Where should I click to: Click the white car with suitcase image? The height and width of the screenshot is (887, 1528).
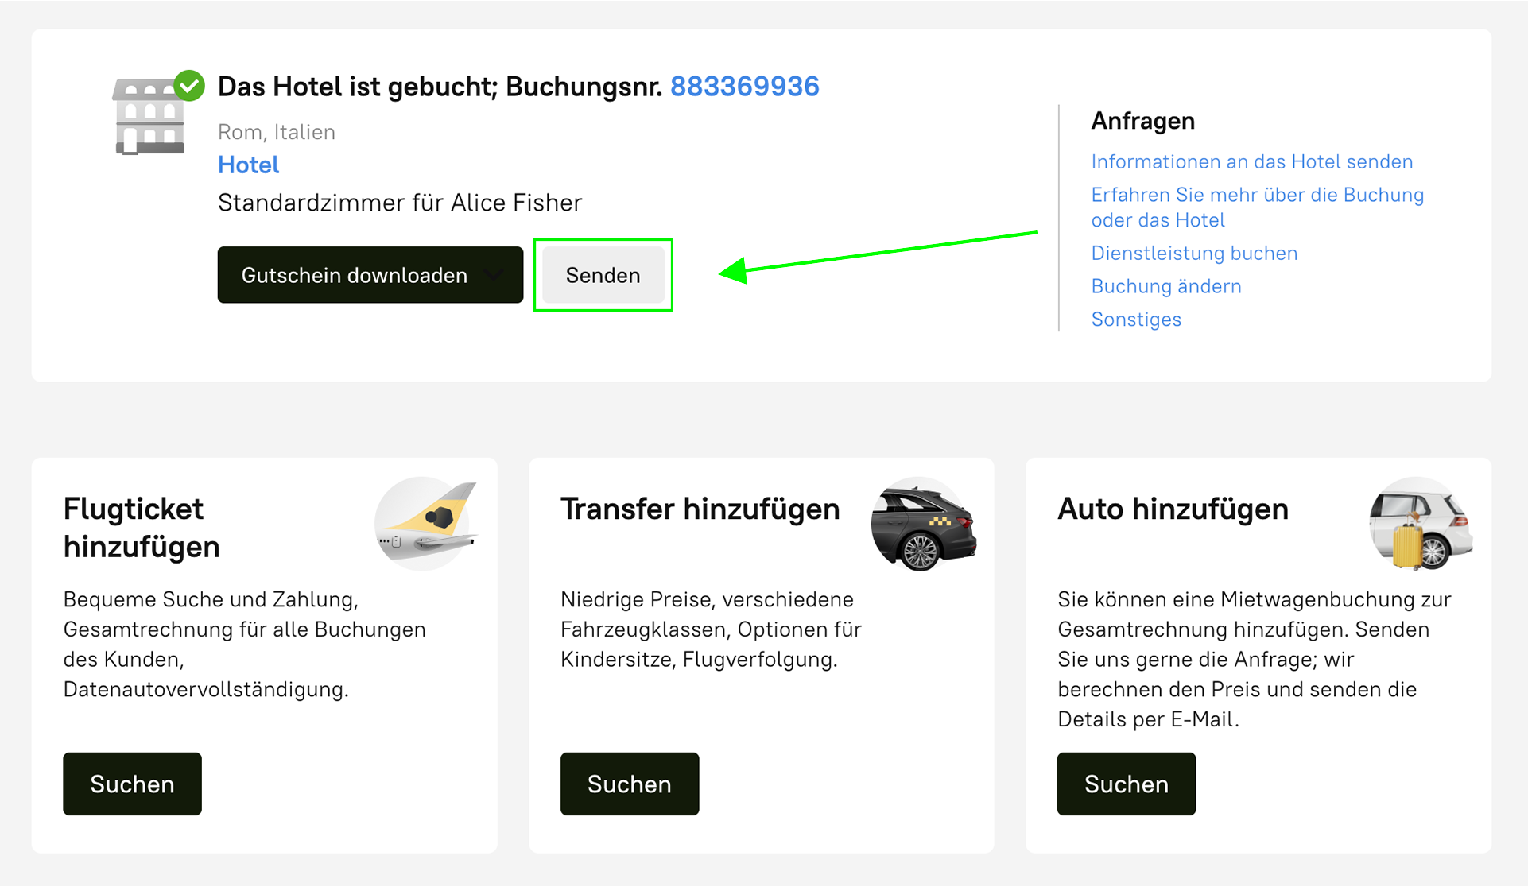click(x=1421, y=525)
